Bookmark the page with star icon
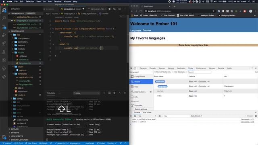 pyautogui.click(x=214, y=11)
